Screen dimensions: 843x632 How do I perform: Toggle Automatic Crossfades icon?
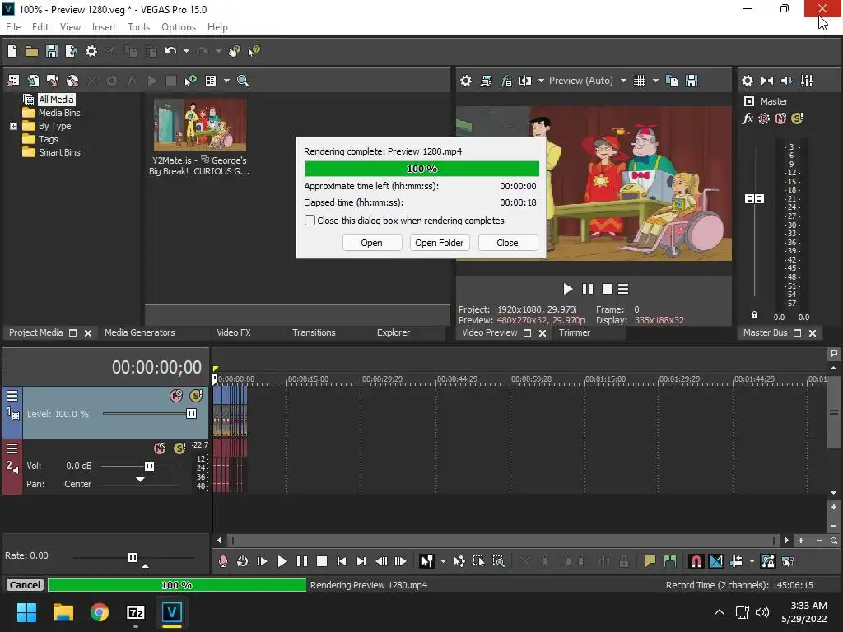(x=716, y=561)
